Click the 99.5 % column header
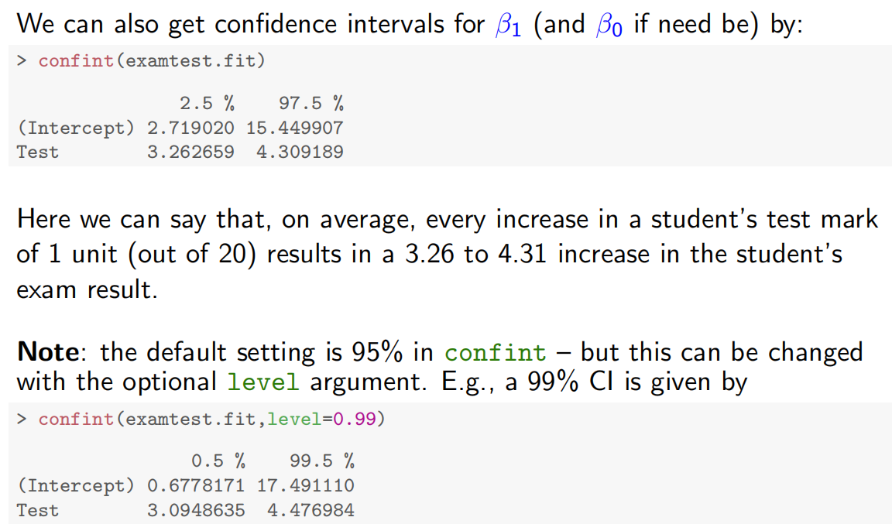The height and width of the screenshot is (524, 892). [x=321, y=461]
